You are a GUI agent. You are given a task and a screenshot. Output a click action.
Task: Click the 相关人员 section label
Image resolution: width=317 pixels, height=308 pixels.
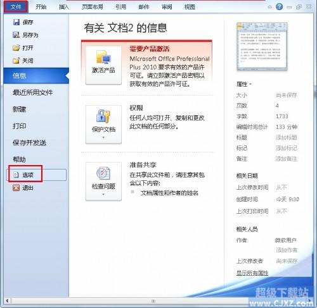247,229
